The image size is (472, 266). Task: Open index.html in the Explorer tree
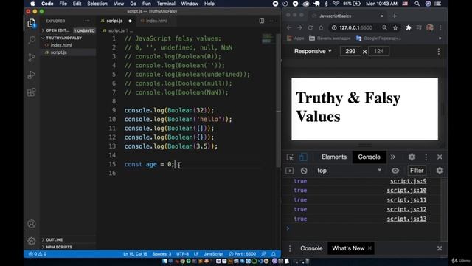coord(61,45)
